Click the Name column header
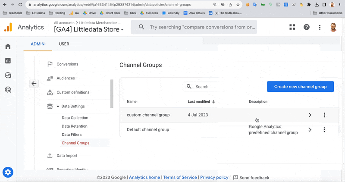345x182 pixels. pyautogui.click(x=132, y=101)
